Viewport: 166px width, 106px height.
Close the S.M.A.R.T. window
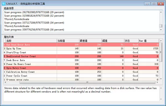tap(161, 4)
